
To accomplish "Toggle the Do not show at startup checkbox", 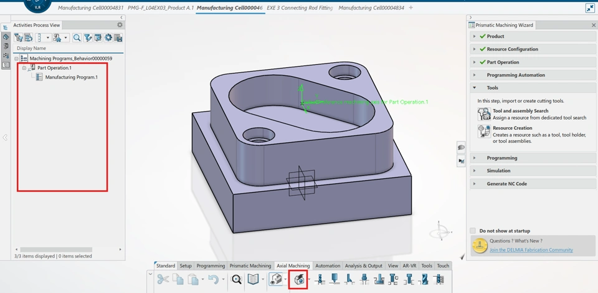I will point(473,231).
